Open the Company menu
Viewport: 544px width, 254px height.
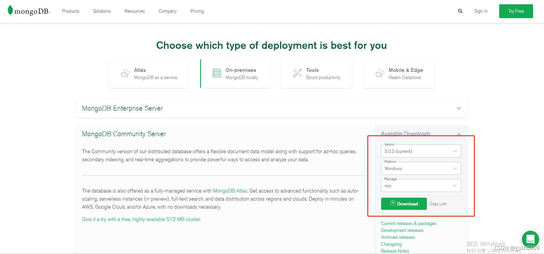pos(168,11)
